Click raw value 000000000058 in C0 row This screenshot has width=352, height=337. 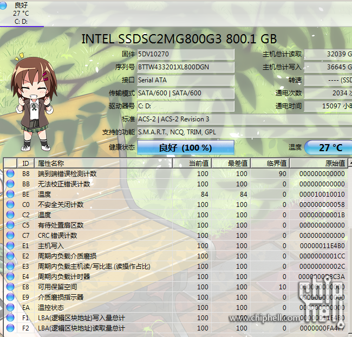click(322, 204)
